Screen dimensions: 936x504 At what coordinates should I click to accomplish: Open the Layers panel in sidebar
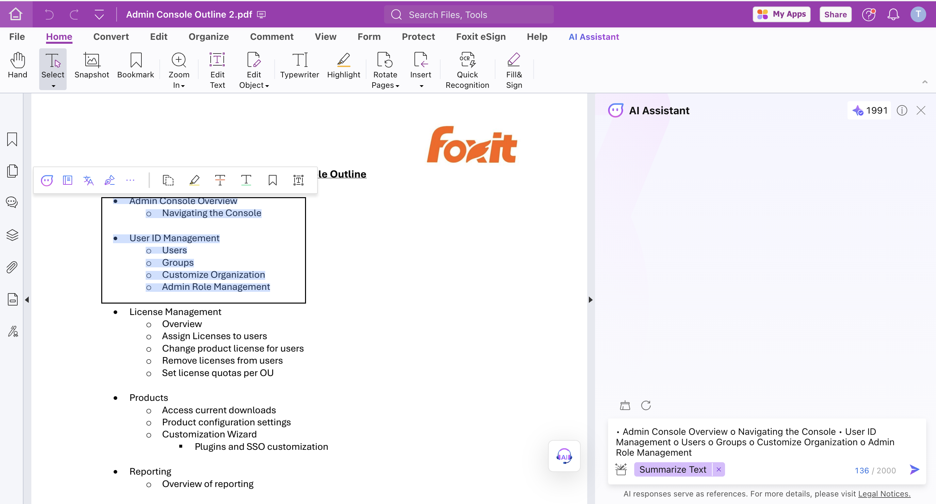(x=12, y=235)
